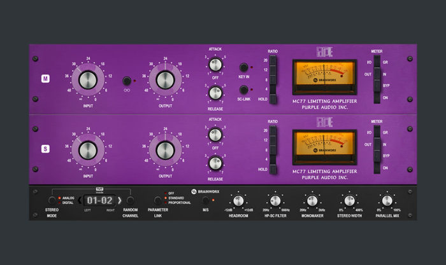Click the S channel OUTPUT knob
This screenshot has height=265, width=446.
pyautogui.click(x=165, y=151)
